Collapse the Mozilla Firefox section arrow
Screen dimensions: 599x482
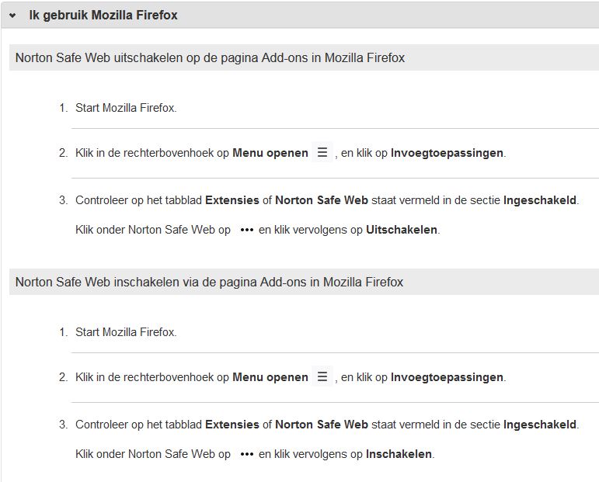point(12,16)
